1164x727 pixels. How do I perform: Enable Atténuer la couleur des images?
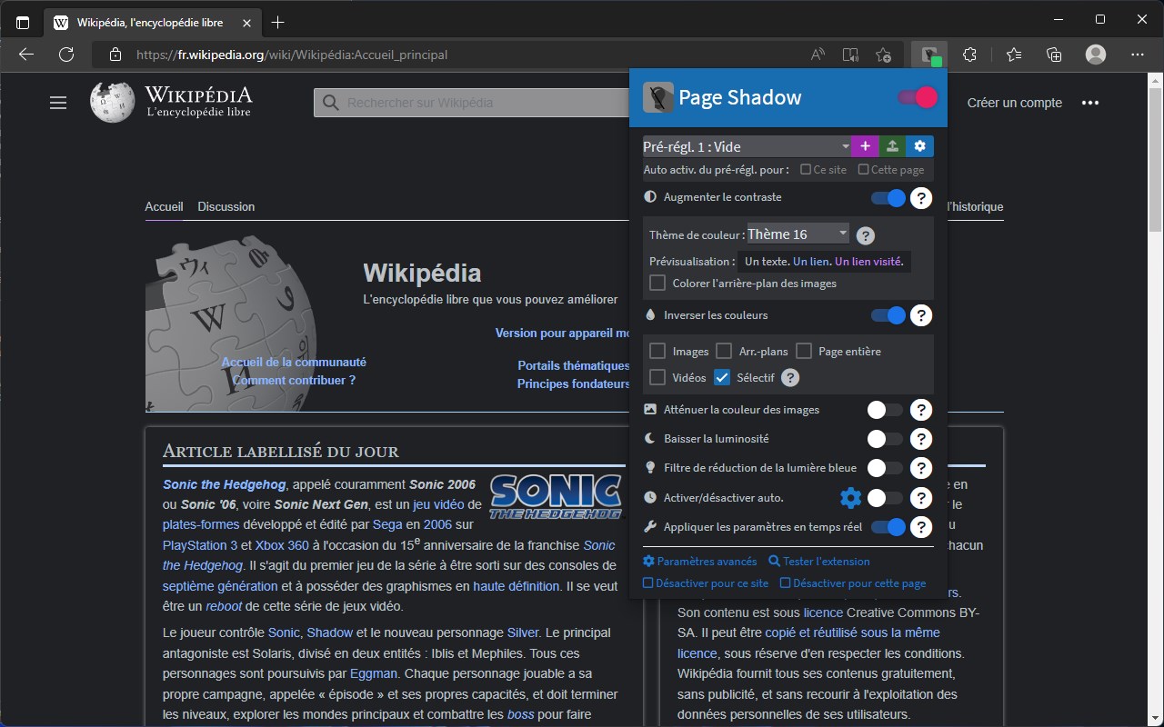point(885,411)
